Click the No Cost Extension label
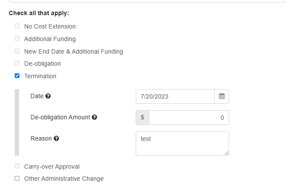Image resolution: width=297 pixels, height=195 pixels. tap(50, 26)
